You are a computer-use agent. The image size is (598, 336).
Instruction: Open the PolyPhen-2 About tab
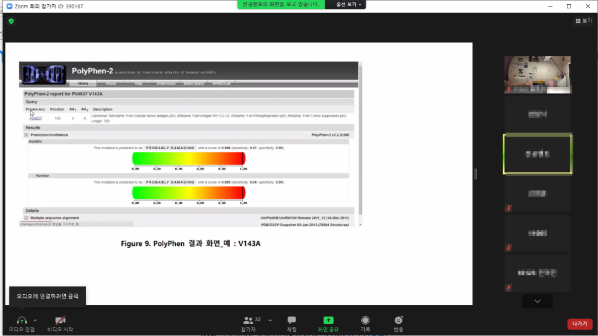pyautogui.click(x=111, y=84)
